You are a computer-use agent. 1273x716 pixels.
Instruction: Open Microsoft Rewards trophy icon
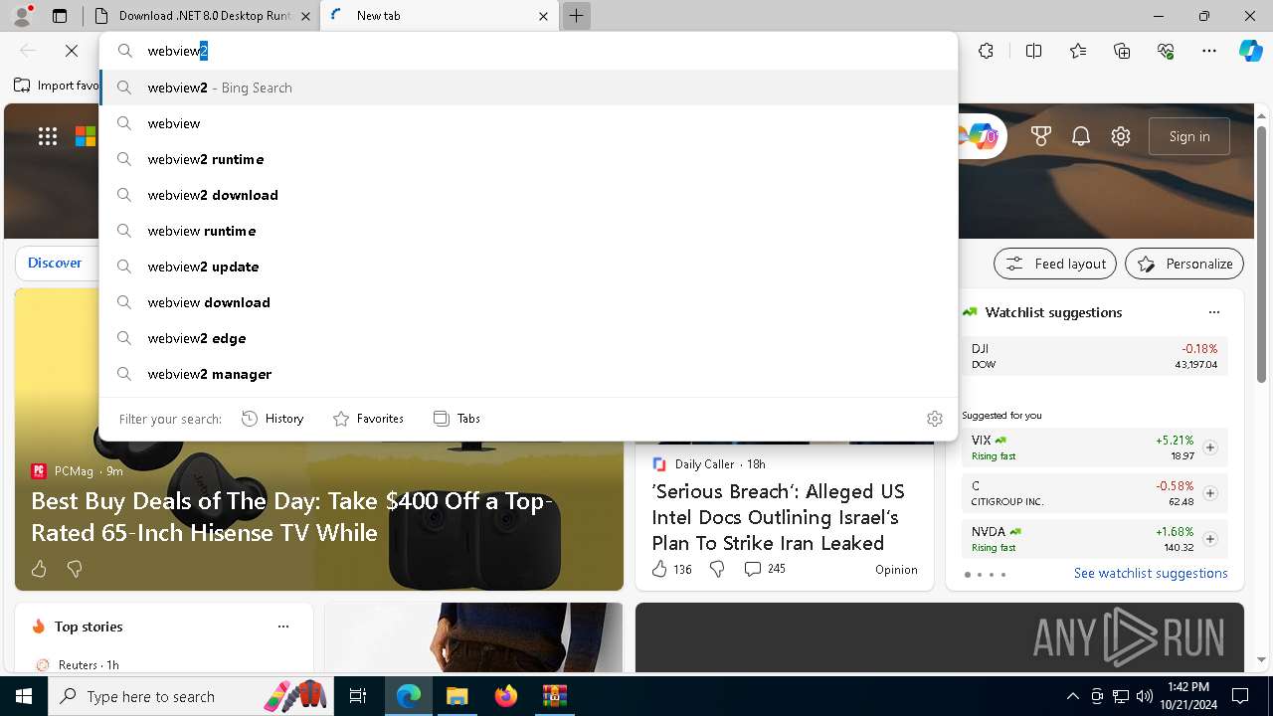pyautogui.click(x=1041, y=136)
